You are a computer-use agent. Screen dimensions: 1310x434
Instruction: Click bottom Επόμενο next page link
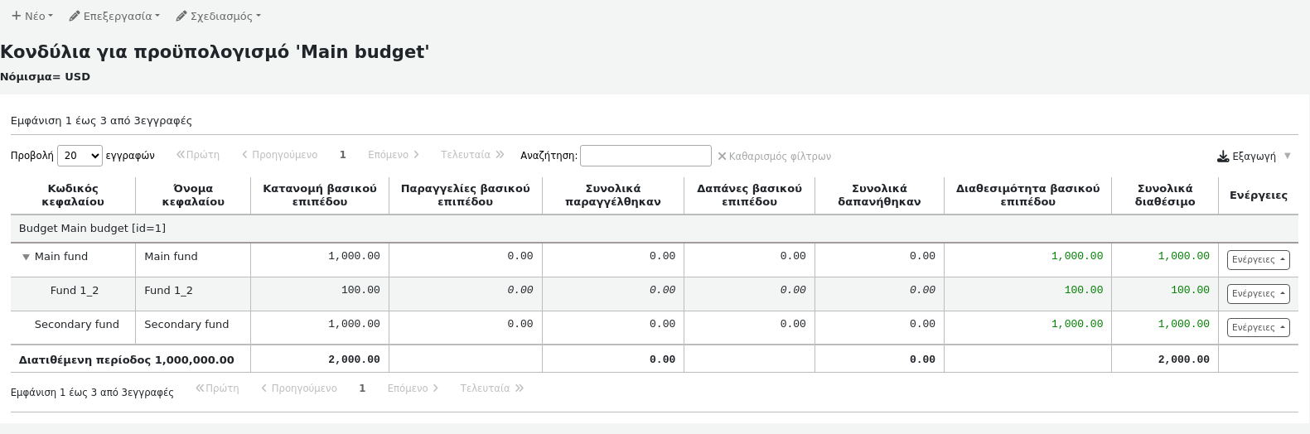point(413,388)
